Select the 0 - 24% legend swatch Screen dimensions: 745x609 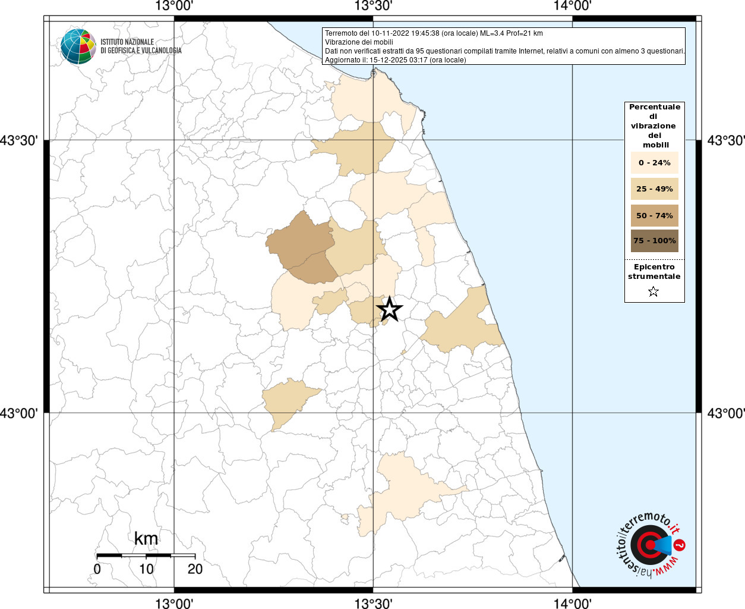(654, 162)
